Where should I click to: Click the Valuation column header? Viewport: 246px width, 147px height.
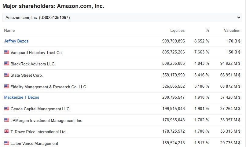(x=232, y=30)
